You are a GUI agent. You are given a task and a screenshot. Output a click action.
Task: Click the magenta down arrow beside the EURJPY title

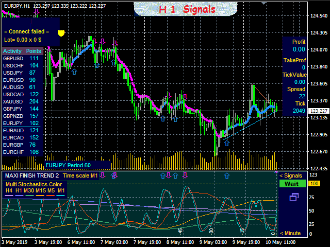point(37,11)
